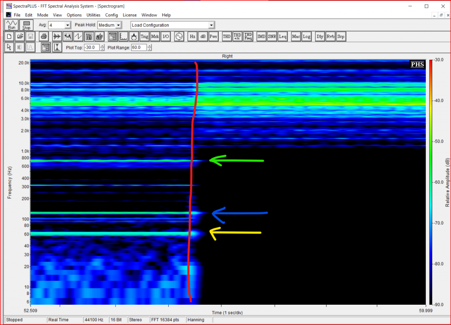Open the 3D surface plot icon

(100, 36)
